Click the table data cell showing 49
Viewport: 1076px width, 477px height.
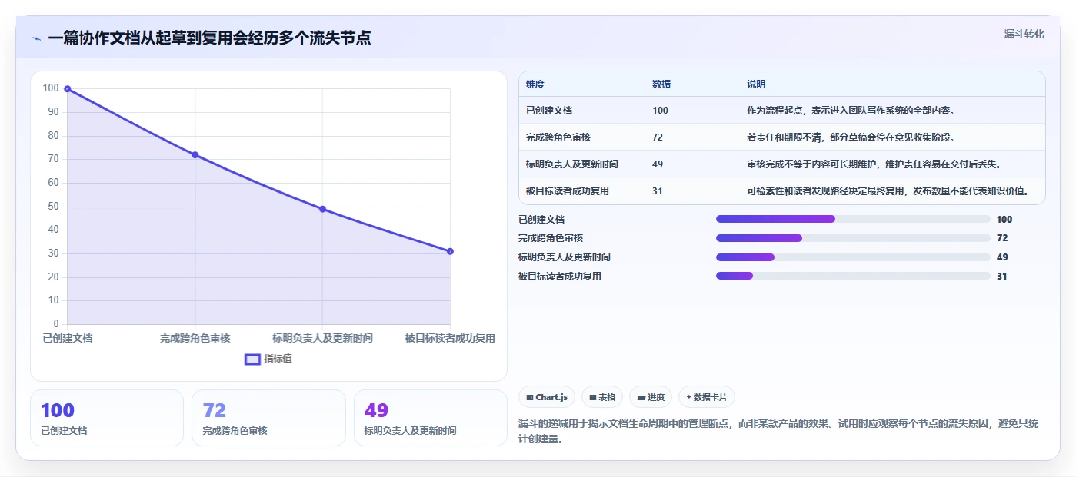(x=658, y=164)
